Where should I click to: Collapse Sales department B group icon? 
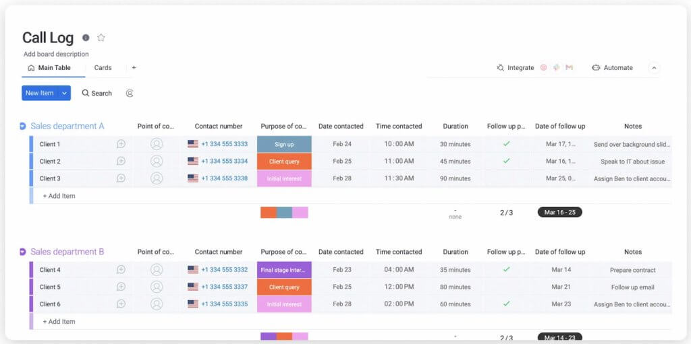tap(23, 252)
